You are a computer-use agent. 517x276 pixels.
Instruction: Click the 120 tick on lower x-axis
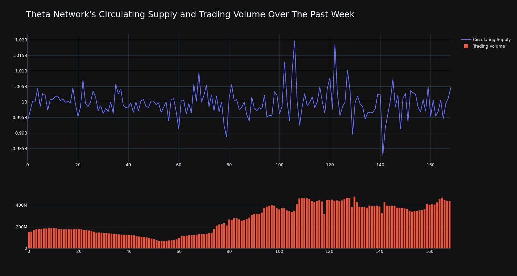(x=330, y=252)
